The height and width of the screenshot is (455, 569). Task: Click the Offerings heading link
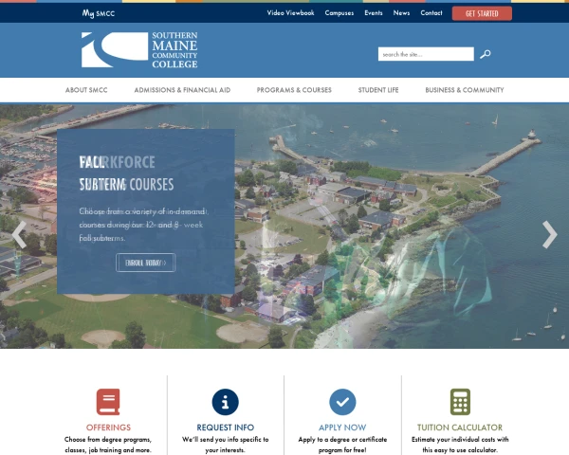pos(108,428)
